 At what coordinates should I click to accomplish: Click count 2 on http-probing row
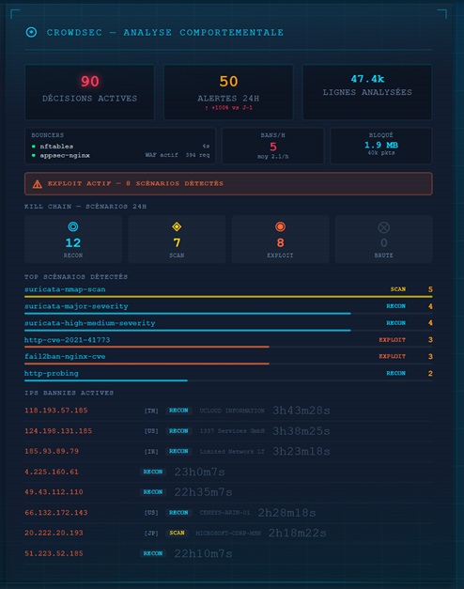(x=430, y=373)
